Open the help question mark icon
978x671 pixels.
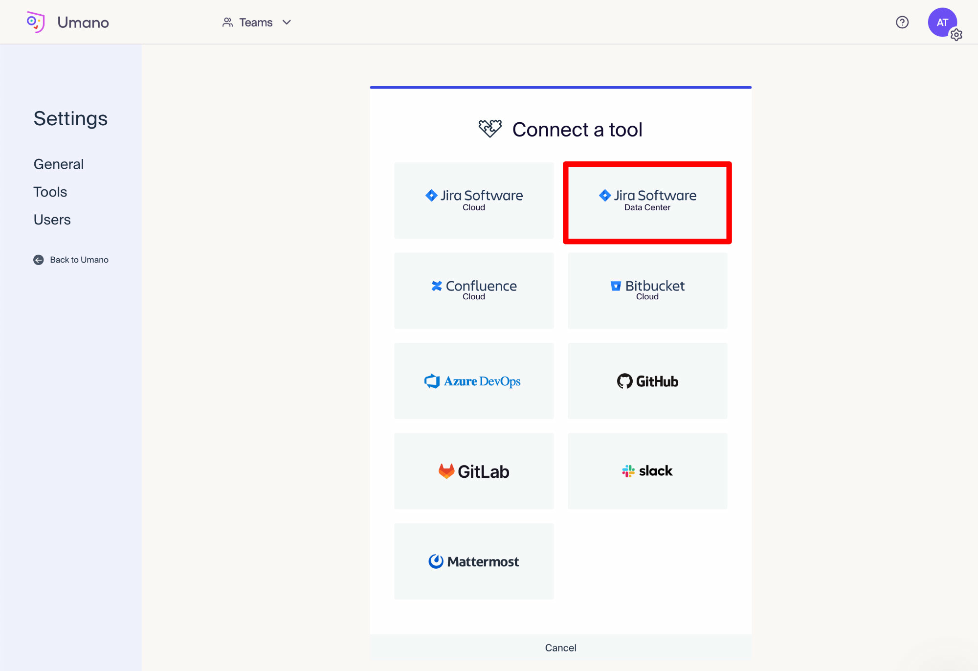[902, 22]
